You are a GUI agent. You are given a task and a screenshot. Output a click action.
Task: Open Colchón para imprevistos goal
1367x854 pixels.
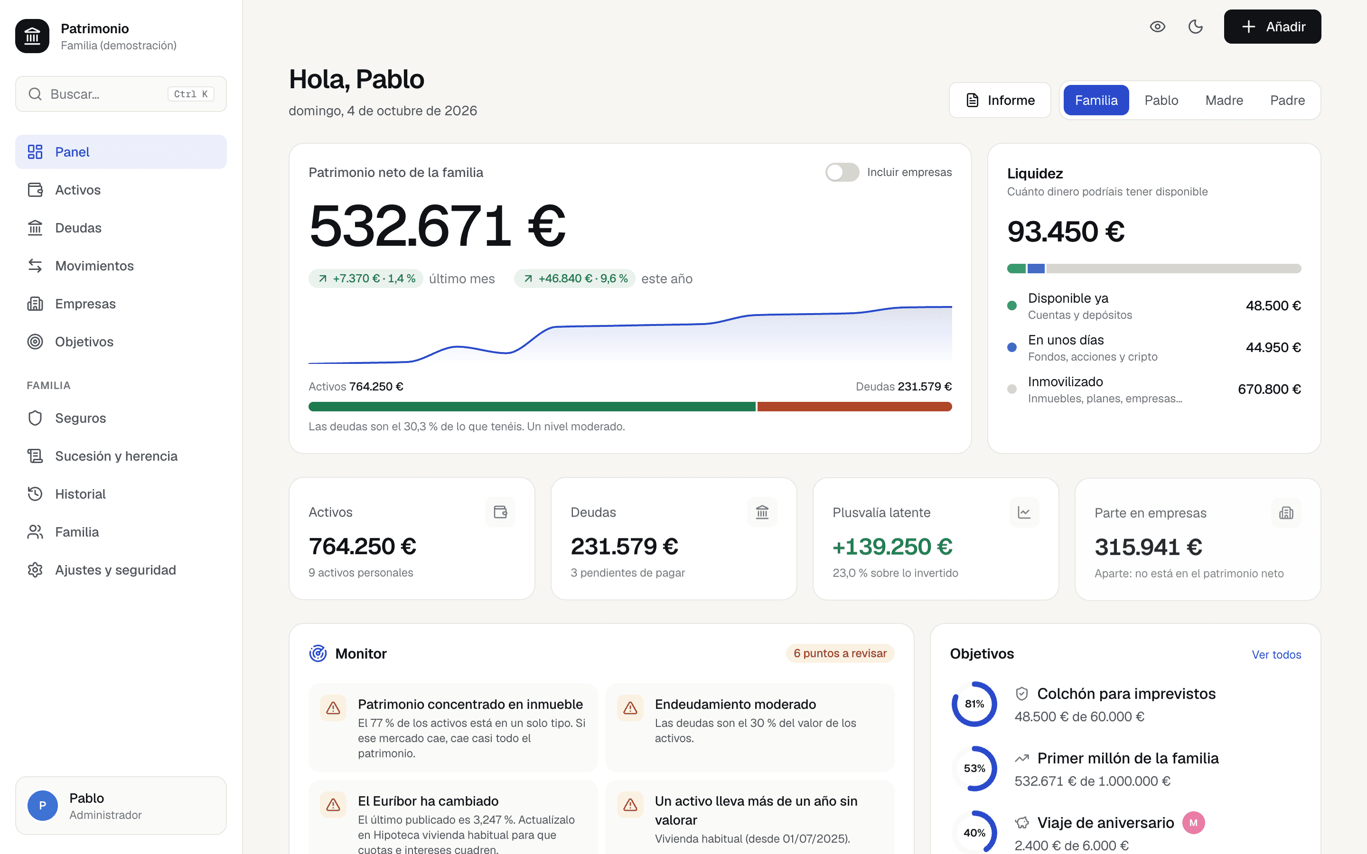tap(1125, 704)
